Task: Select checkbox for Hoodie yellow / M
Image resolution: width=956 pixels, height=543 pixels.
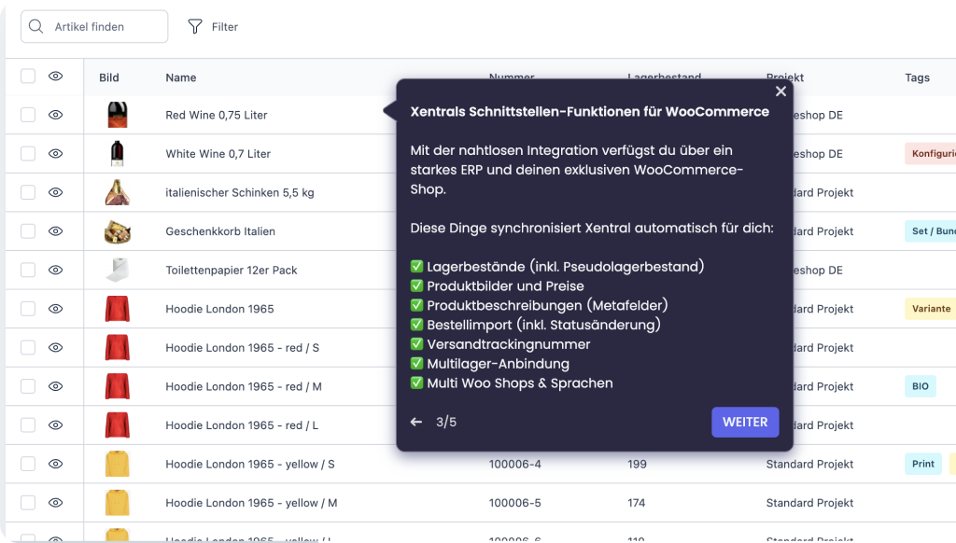Action: pyautogui.click(x=28, y=503)
